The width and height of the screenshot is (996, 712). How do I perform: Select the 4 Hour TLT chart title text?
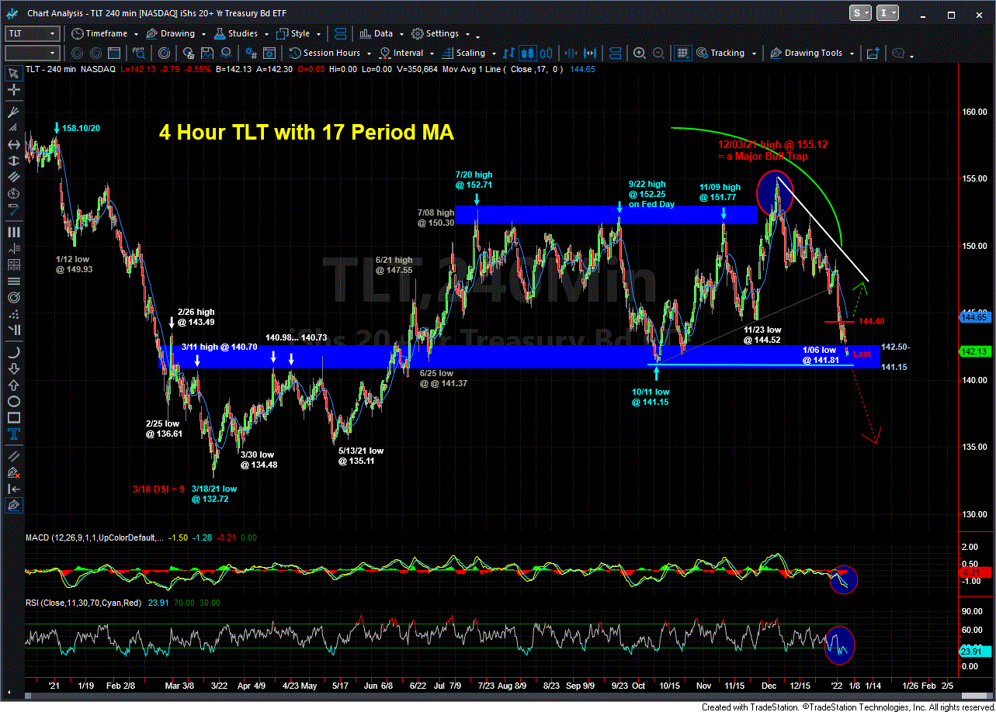coord(307,133)
